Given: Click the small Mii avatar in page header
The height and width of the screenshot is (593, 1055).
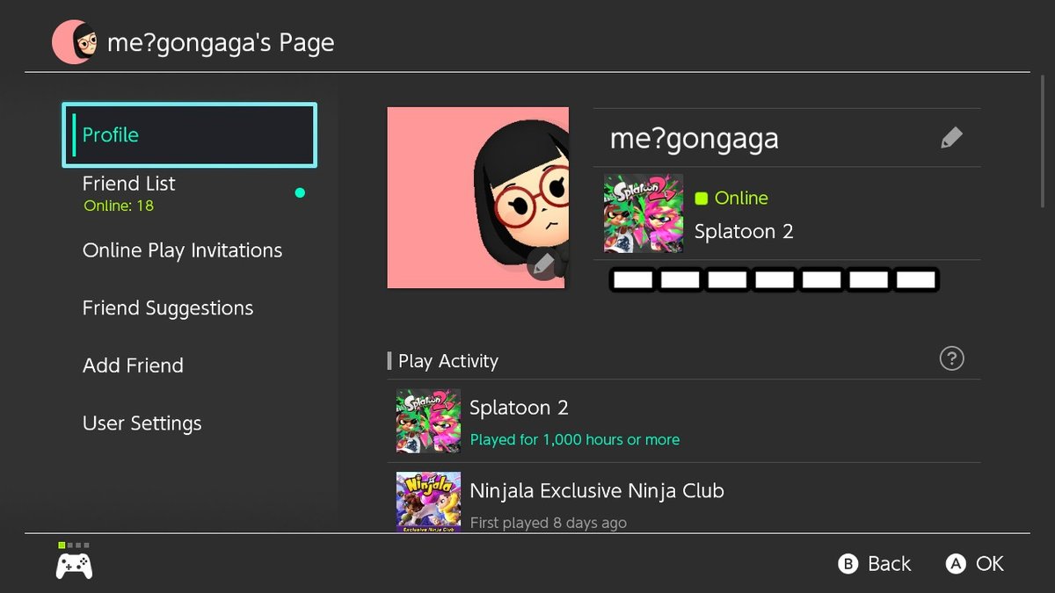Looking at the screenshot, I should pyautogui.click(x=75, y=41).
